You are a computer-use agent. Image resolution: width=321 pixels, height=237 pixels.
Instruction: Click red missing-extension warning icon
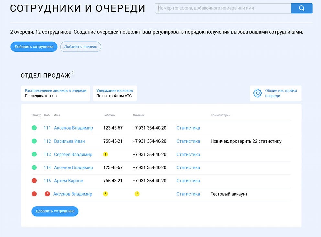point(47,194)
